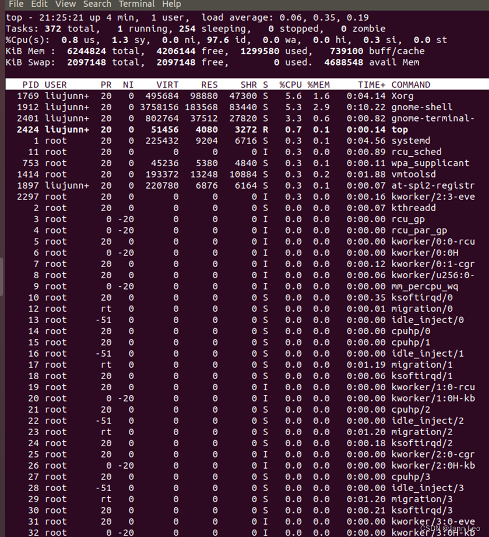Click the VIRT column header
Viewport: 489px width, 537px height.
point(168,85)
